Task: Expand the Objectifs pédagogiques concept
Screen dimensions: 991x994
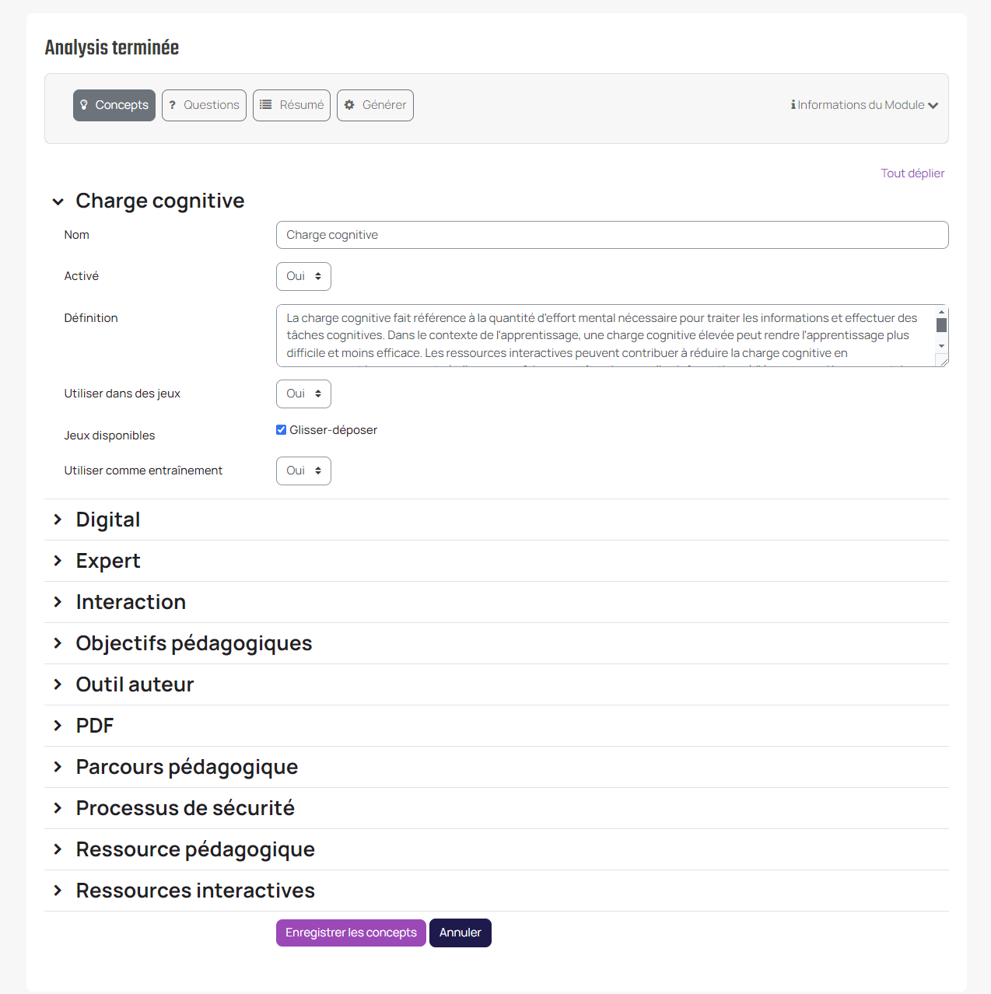Action: tap(194, 643)
